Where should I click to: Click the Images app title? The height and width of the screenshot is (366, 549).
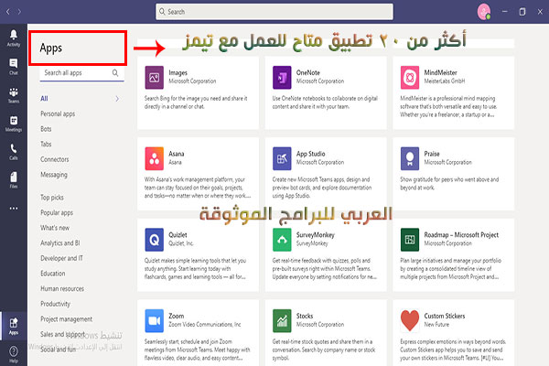click(178, 72)
